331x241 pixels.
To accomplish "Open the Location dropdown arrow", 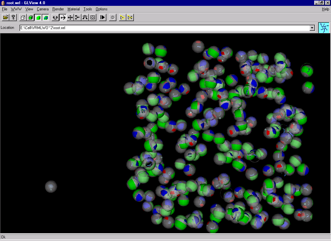I will pos(312,28).
